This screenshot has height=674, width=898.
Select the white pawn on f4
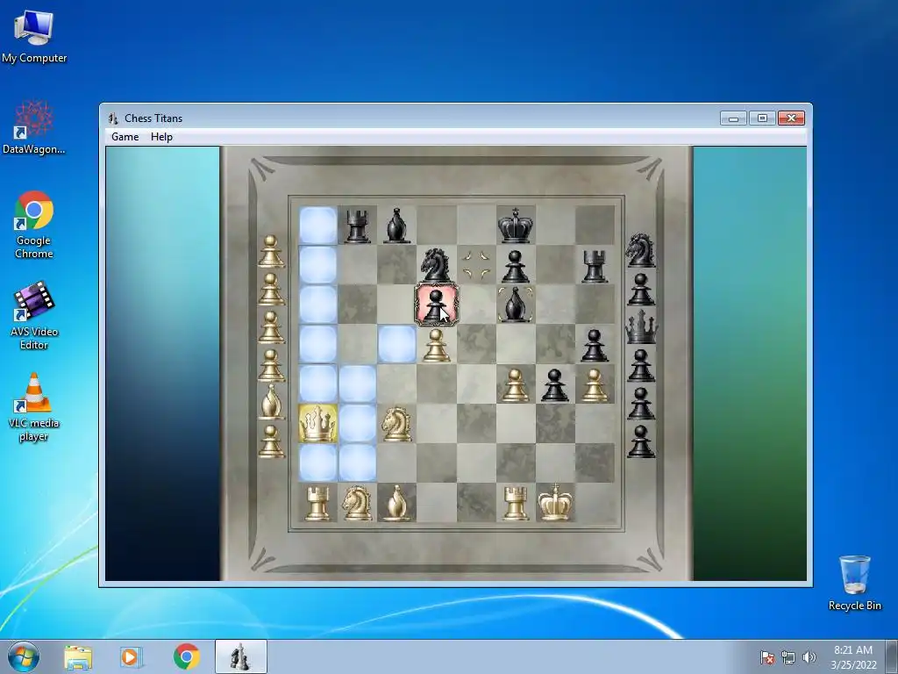516,384
